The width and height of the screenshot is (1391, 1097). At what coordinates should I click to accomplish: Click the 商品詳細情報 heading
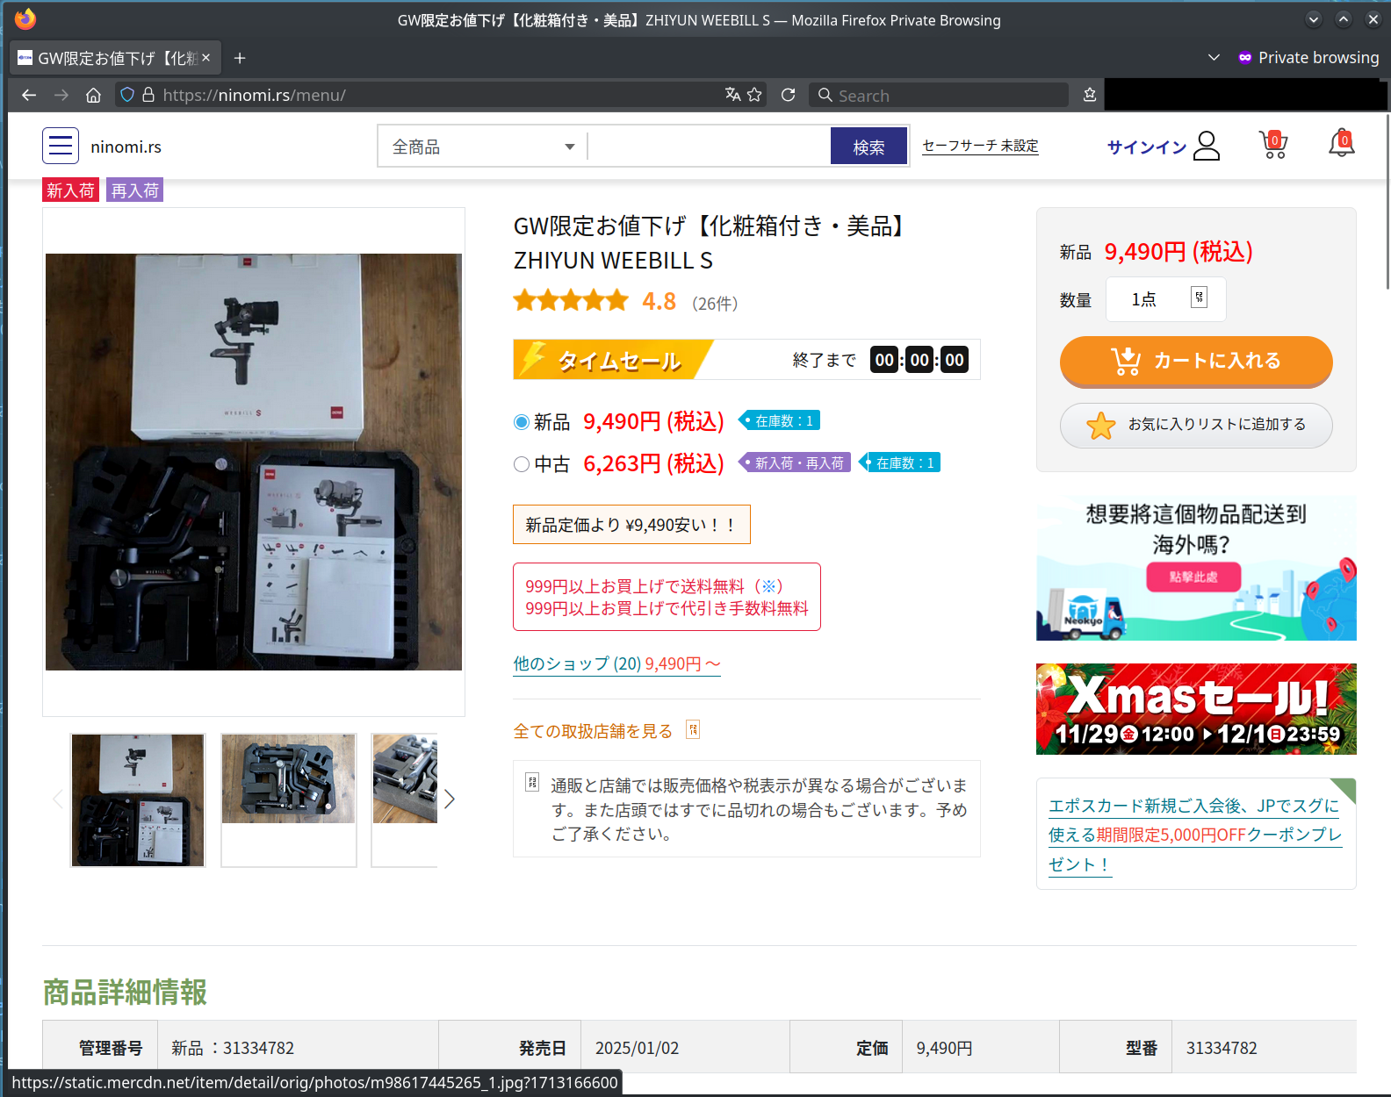(x=125, y=992)
